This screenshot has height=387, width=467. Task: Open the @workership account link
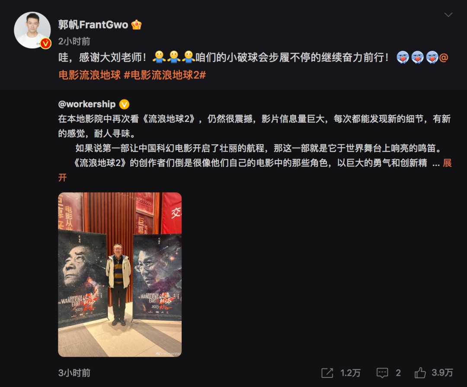pyautogui.click(x=86, y=104)
